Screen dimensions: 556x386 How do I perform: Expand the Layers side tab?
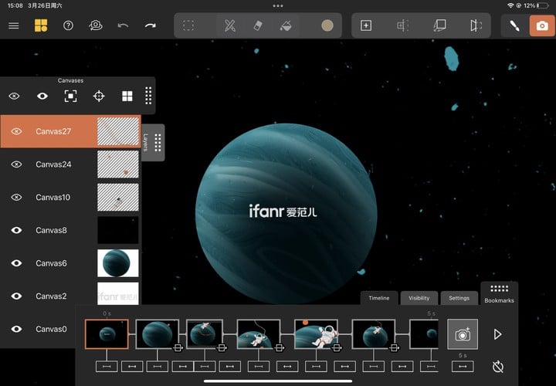[x=153, y=143]
